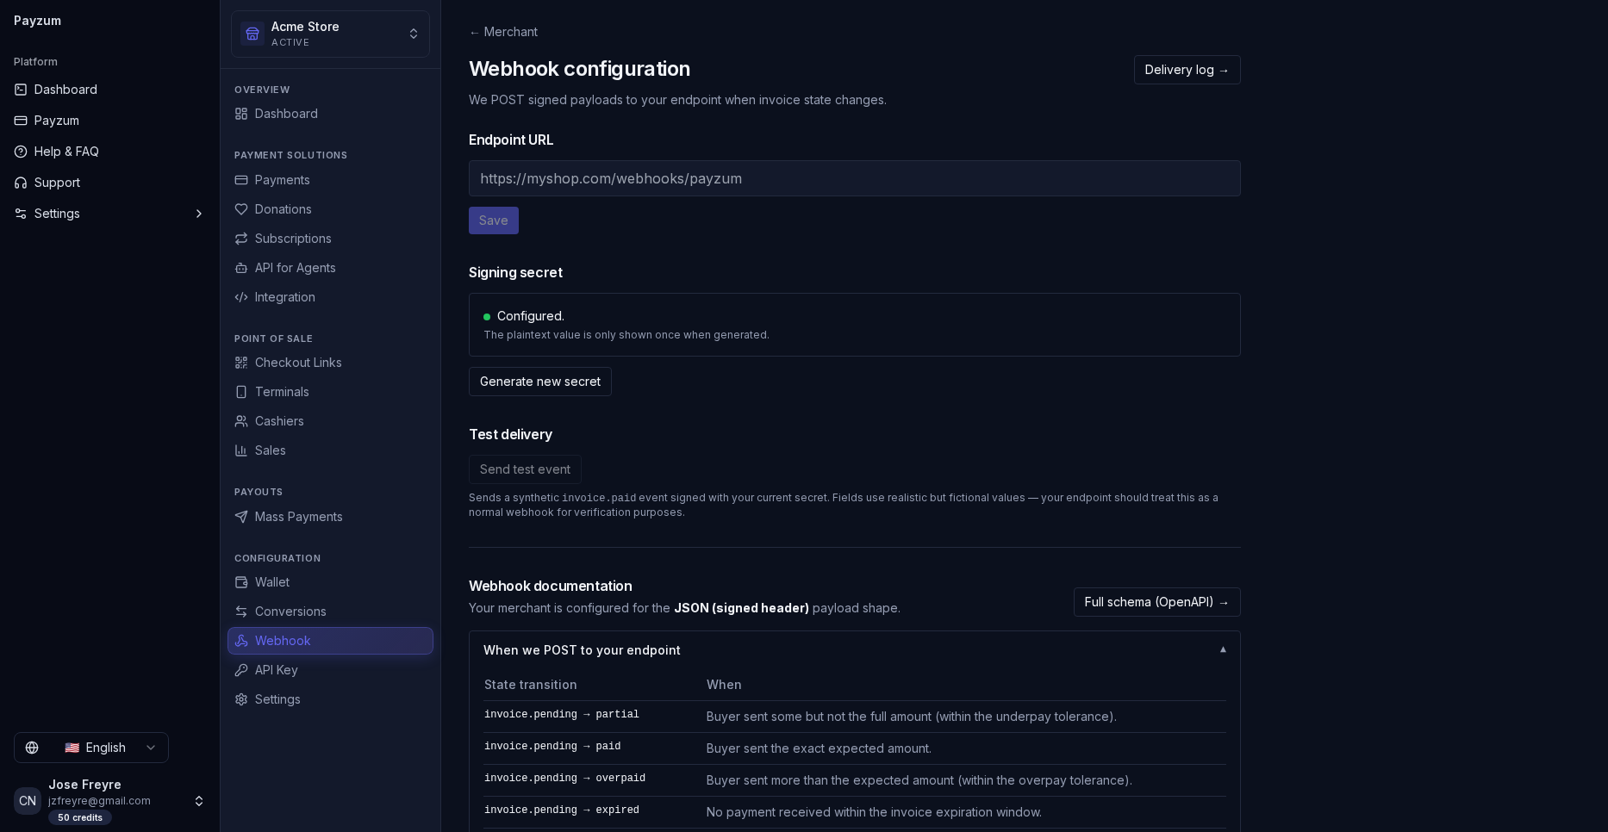Click Generate new secret
This screenshot has height=832, width=1608.
coord(540,382)
